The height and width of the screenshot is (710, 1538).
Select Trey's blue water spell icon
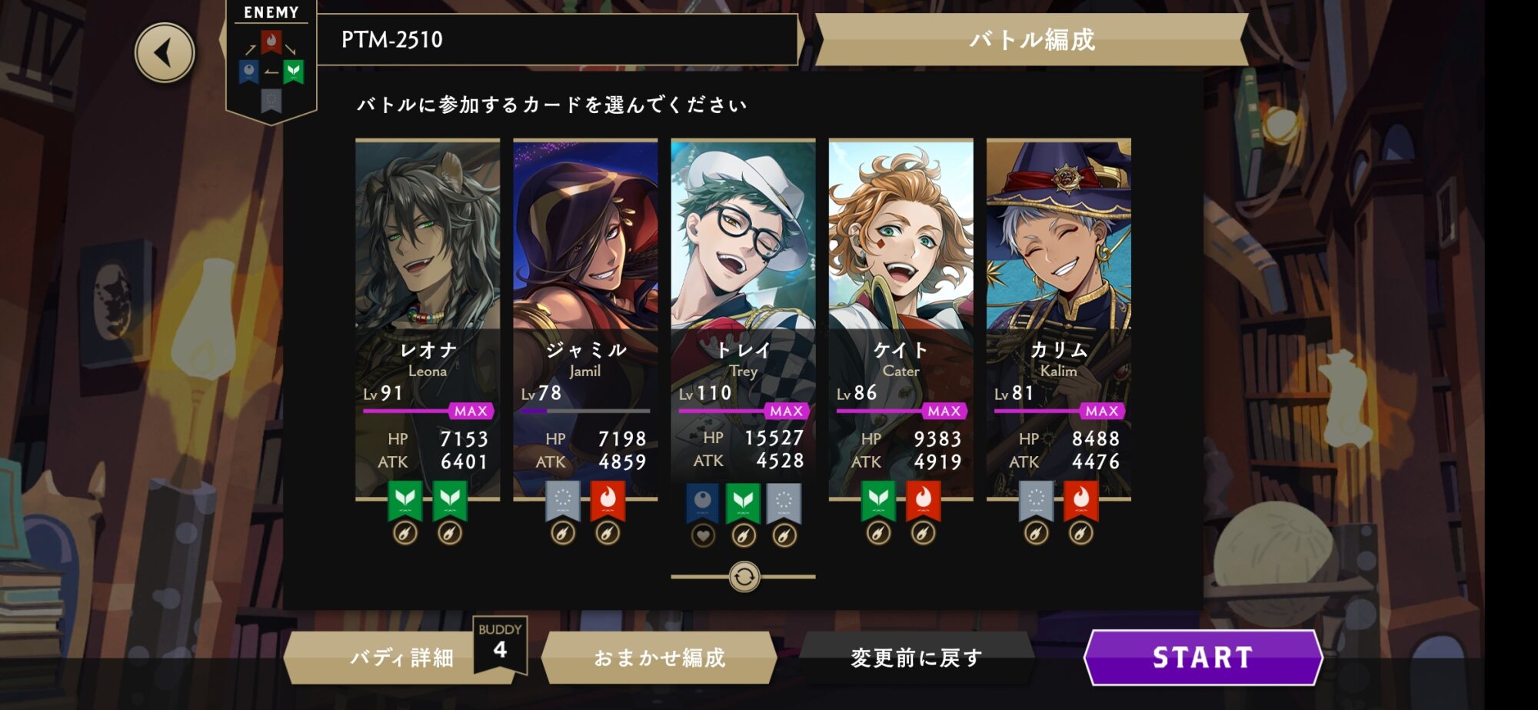click(702, 502)
